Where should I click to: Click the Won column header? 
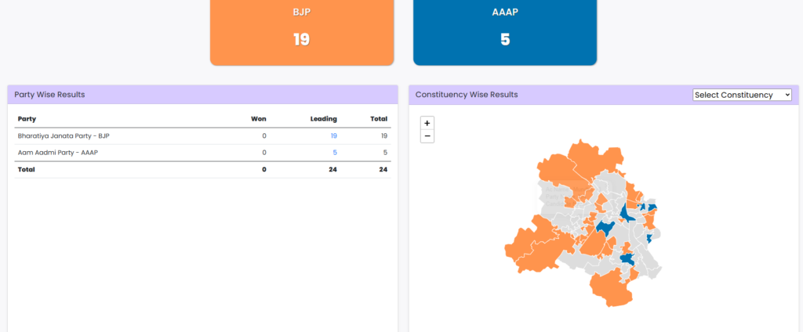click(259, 119)
